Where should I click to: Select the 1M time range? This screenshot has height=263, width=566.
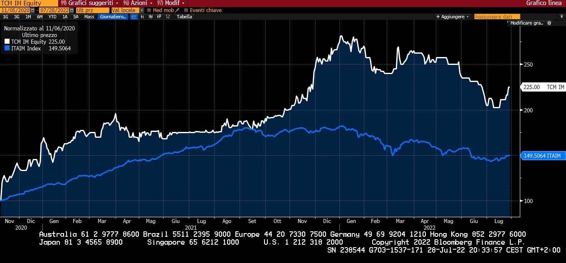28,17
